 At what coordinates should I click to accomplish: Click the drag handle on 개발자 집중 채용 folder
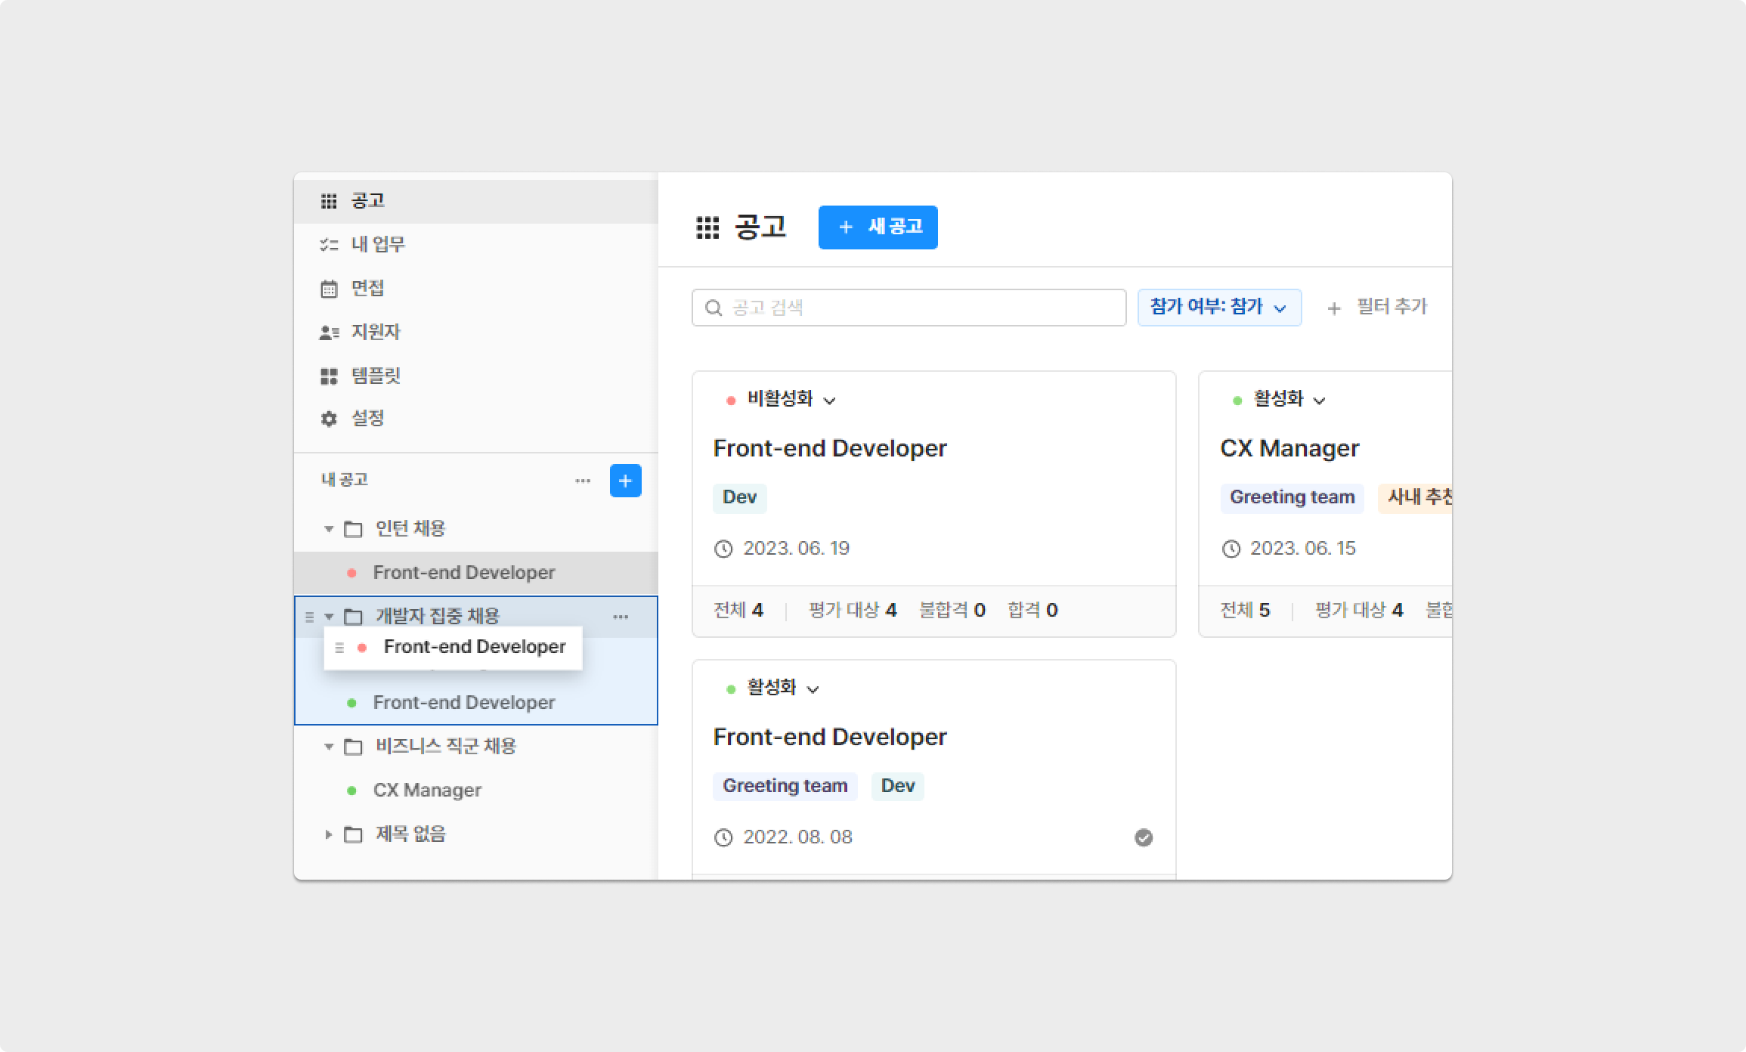point(309,617)
